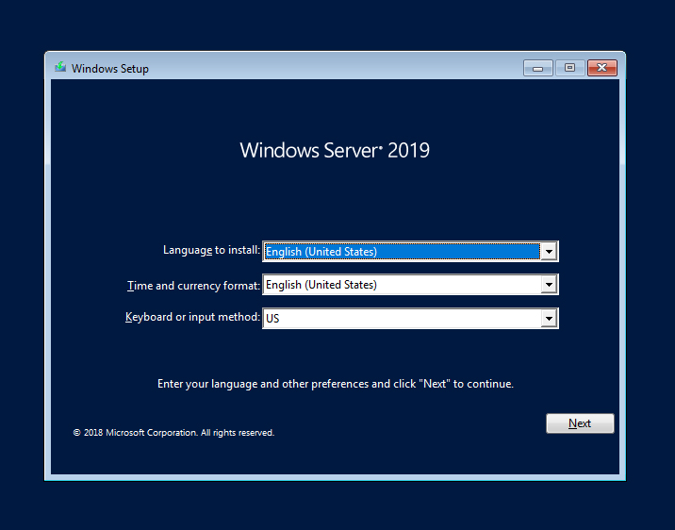Click the Keyboard field showing US
Viewport: 675px width, 530px height.
point(410,319)
